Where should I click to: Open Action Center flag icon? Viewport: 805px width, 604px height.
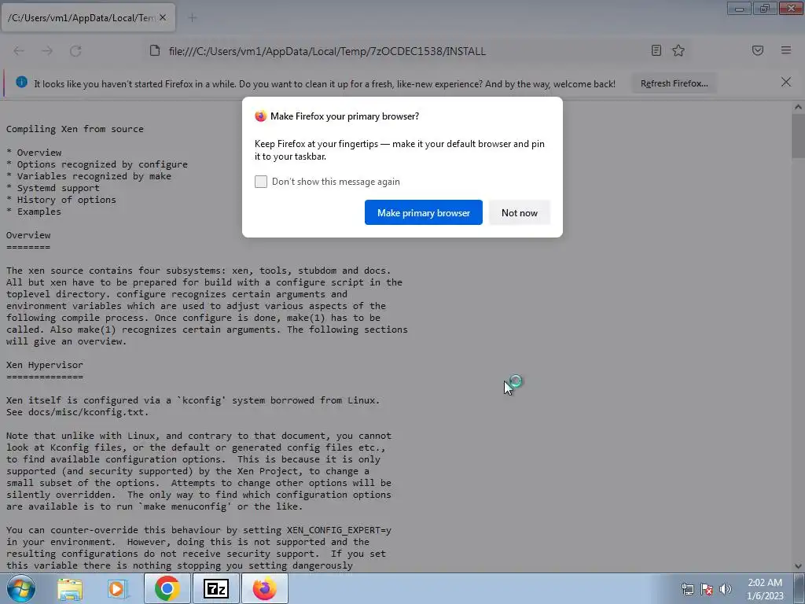pyautogui.click(x=707, y=590)
